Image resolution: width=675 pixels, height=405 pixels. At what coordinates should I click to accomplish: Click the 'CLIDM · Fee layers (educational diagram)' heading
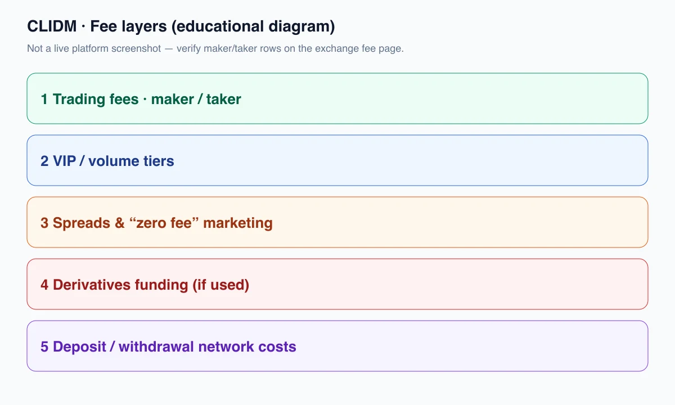pos(181,26)
